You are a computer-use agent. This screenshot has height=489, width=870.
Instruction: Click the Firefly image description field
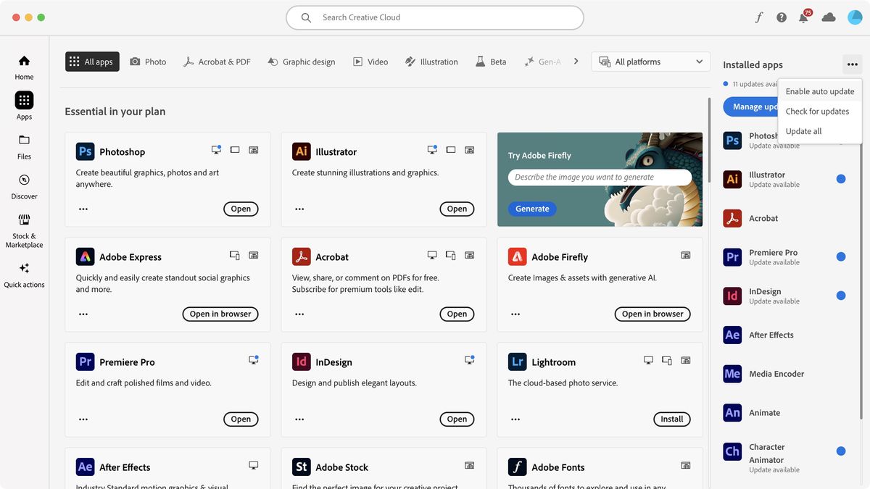click(x=600, y=177)
